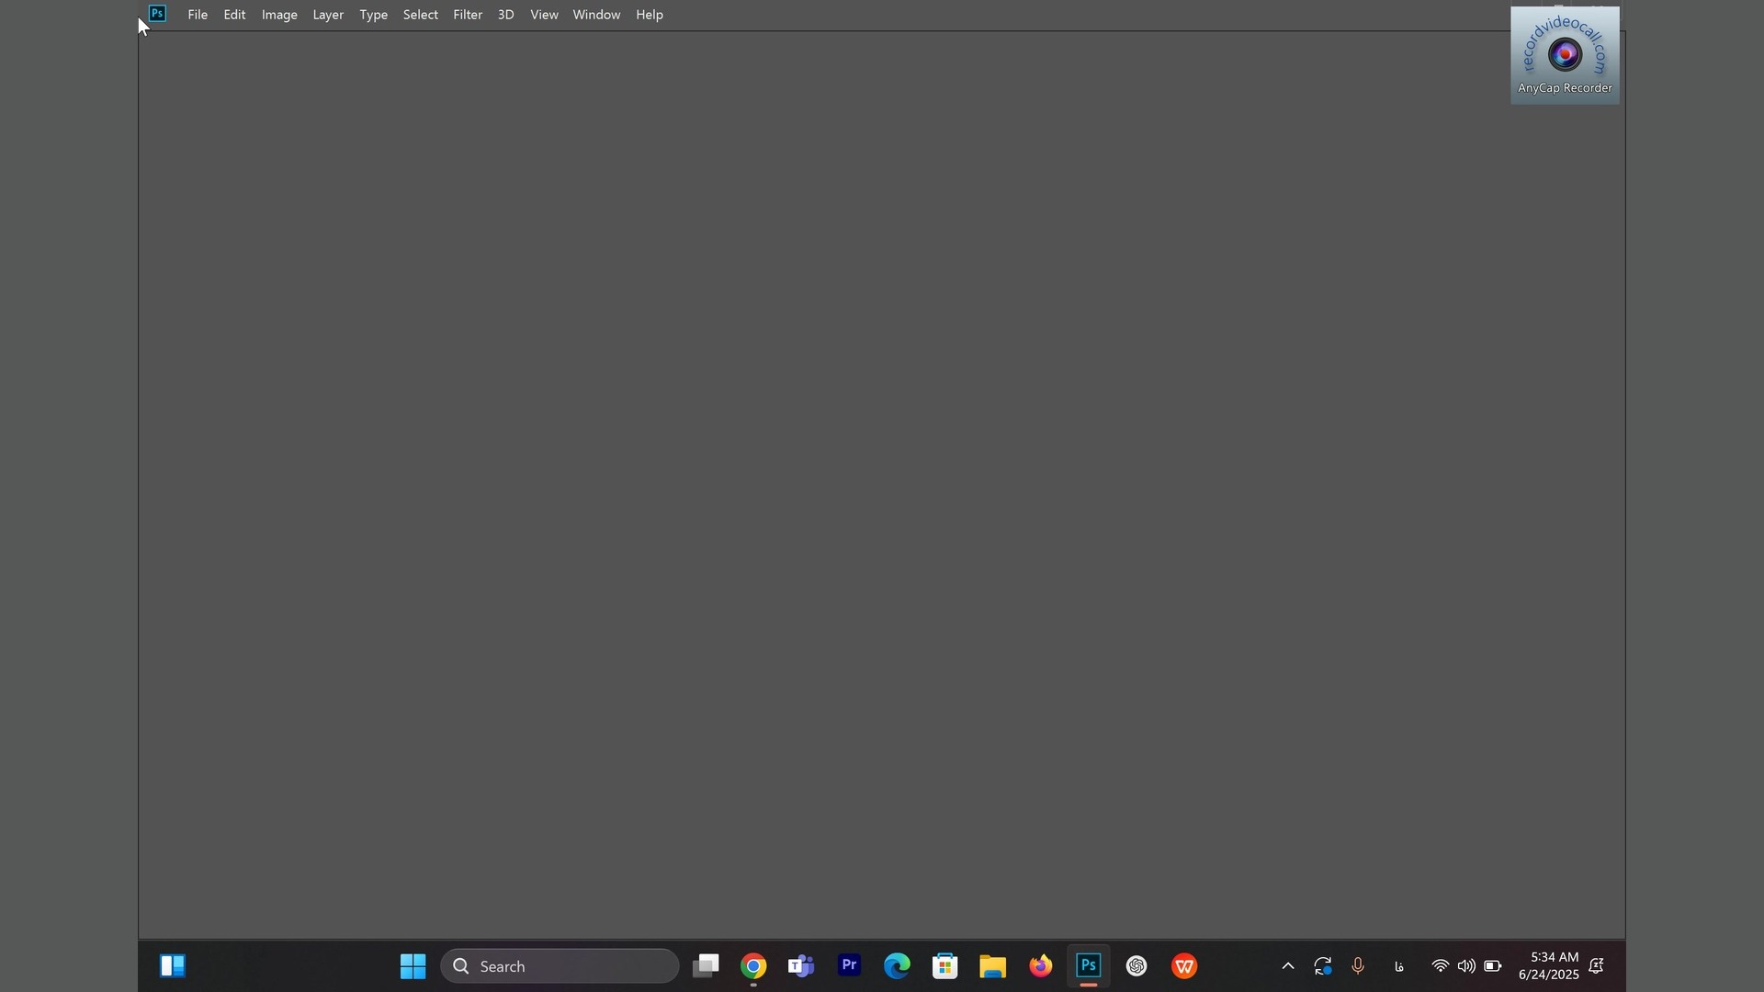Open the Layer menu
This screenshot has width=1764, height=992.
click(328, 15)
